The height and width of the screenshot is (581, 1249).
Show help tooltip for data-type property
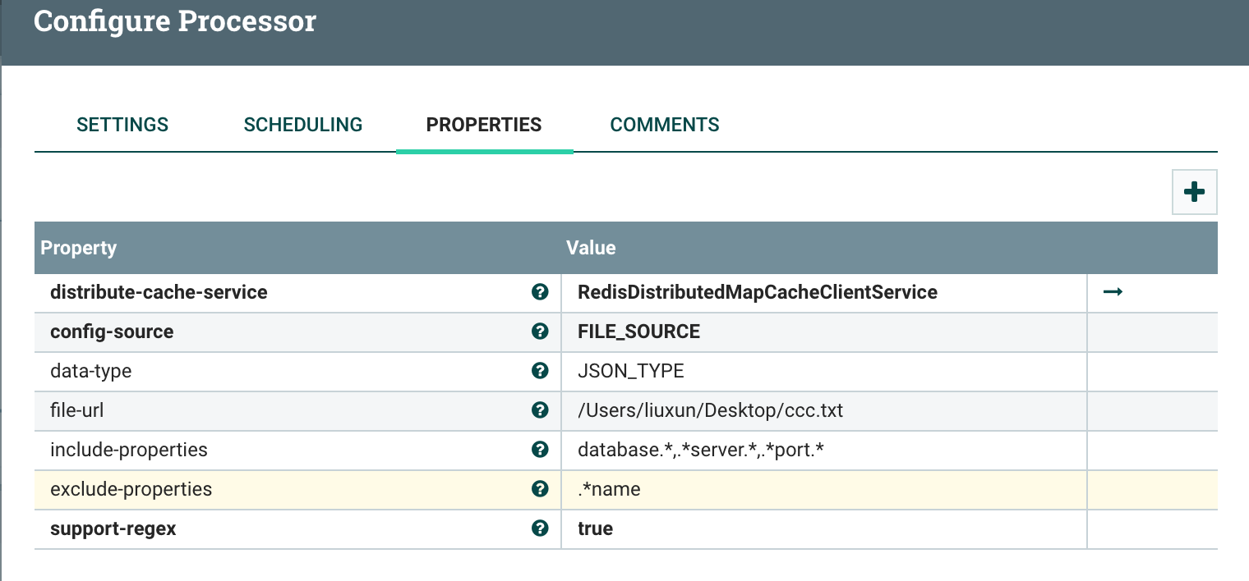540,371
